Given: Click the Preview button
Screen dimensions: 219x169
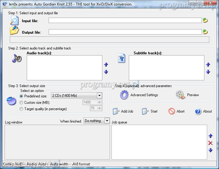Looking at the screenshot, I should coord(187,95).
